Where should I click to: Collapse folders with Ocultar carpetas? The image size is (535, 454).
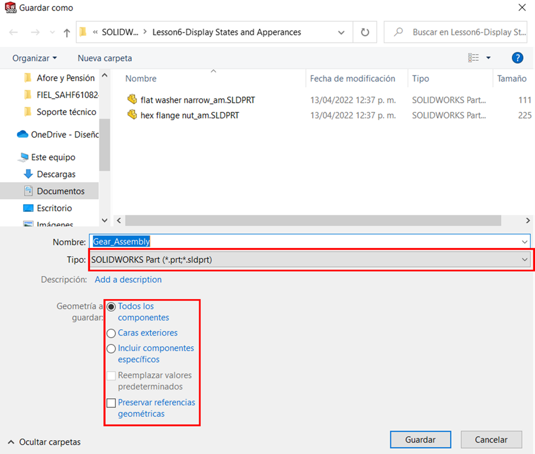point(44,442)
